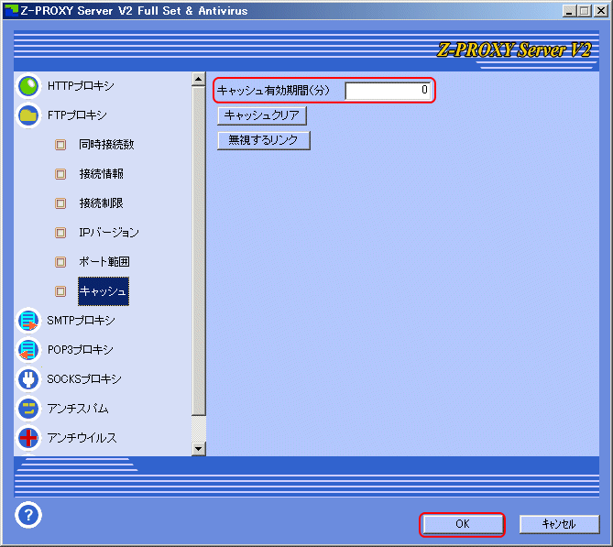Click the square icon beside 同時接続数
Viewport: 613px width, 547px height.
tap(60, 145)
